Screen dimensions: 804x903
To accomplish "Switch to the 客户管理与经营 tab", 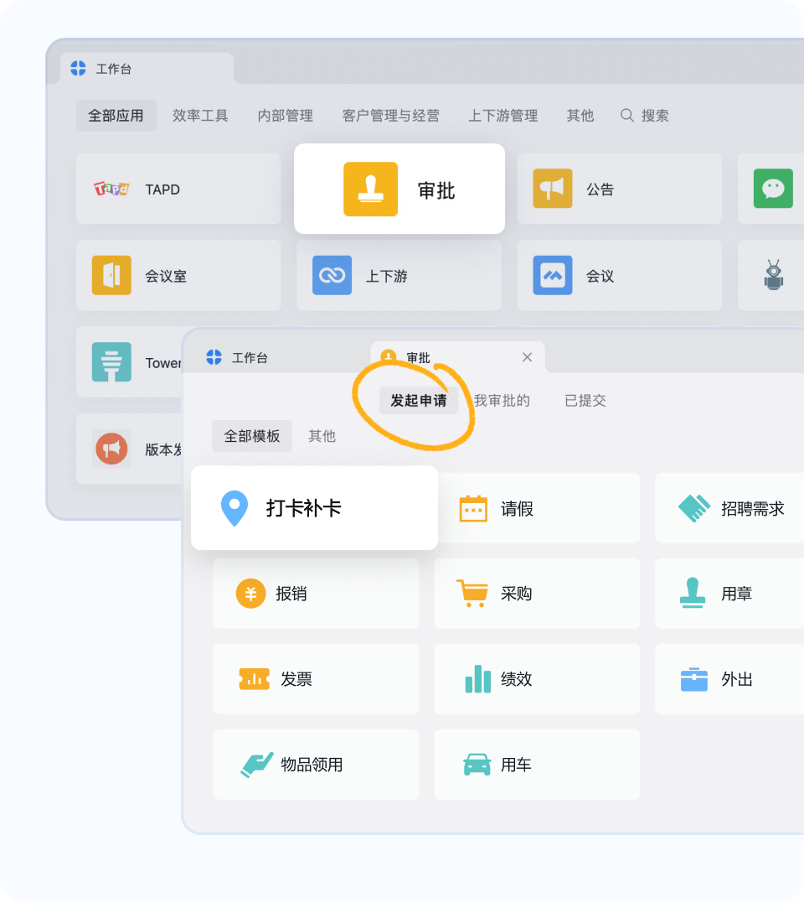I will pyautogui.click(x=391, y=116).
